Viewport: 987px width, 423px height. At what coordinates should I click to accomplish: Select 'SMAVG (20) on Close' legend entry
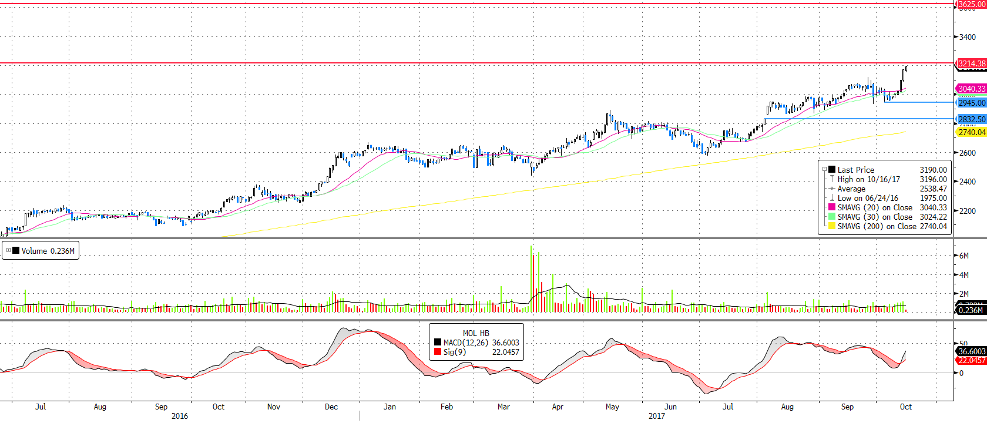[875, 207]
